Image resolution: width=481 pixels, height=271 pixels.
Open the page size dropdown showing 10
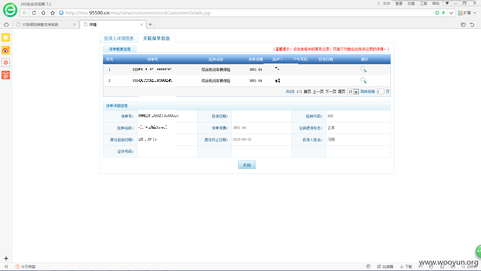click(x=353, y=92)
